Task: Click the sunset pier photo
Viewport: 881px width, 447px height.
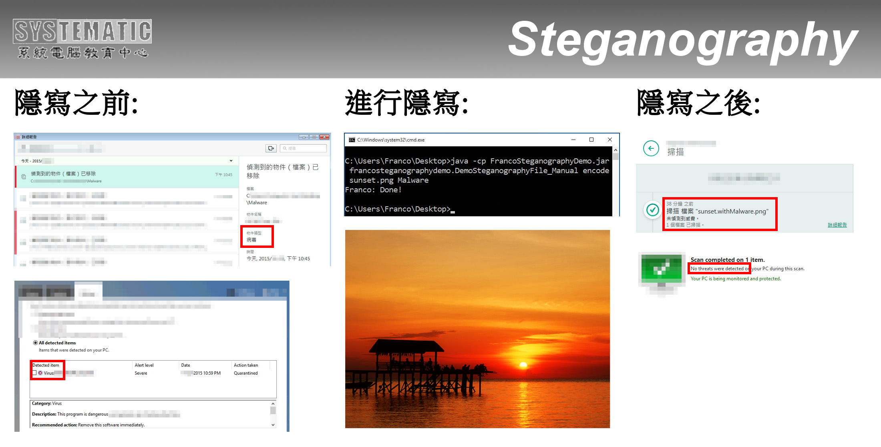Action: pos(477,329)
